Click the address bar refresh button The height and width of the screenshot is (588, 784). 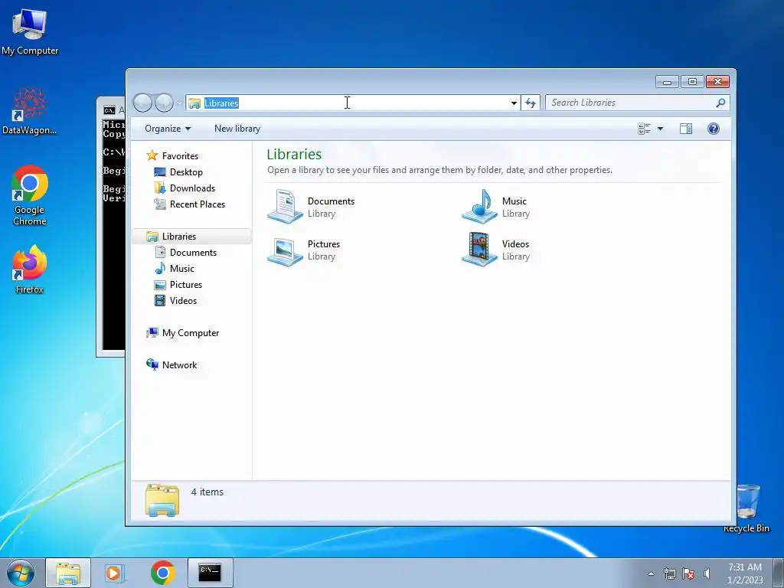530,103
